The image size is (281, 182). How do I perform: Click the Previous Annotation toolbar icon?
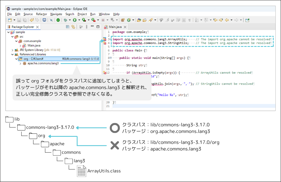click(206, 20)
